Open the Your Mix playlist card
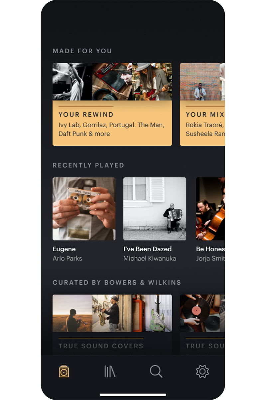This screenshot has height=400, width=266. click(202, 104)
